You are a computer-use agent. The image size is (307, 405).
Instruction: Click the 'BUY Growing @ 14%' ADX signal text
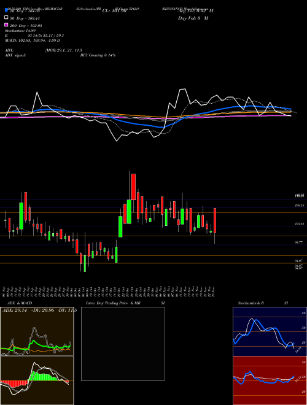point(98,55)
